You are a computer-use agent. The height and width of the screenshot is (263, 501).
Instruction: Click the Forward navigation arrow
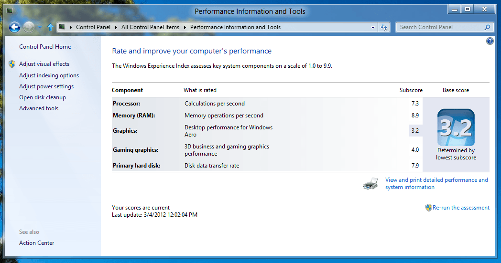pyautogui.click(x=29, y=28)
